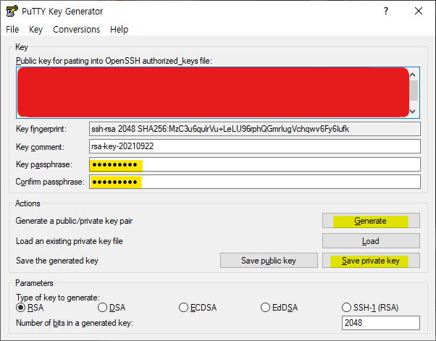Screen dimensions: 436x341
Task: Click the PuTTY Key Generator title icon
Action: coord(12,11)
